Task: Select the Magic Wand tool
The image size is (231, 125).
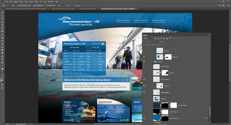Action: coord(2,22)
